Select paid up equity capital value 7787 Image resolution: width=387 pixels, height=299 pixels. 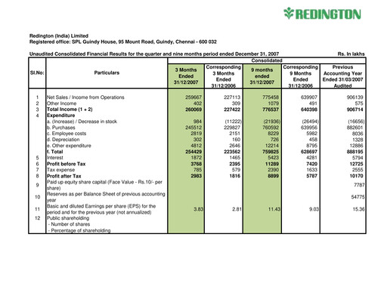click(x=359, y=185)
